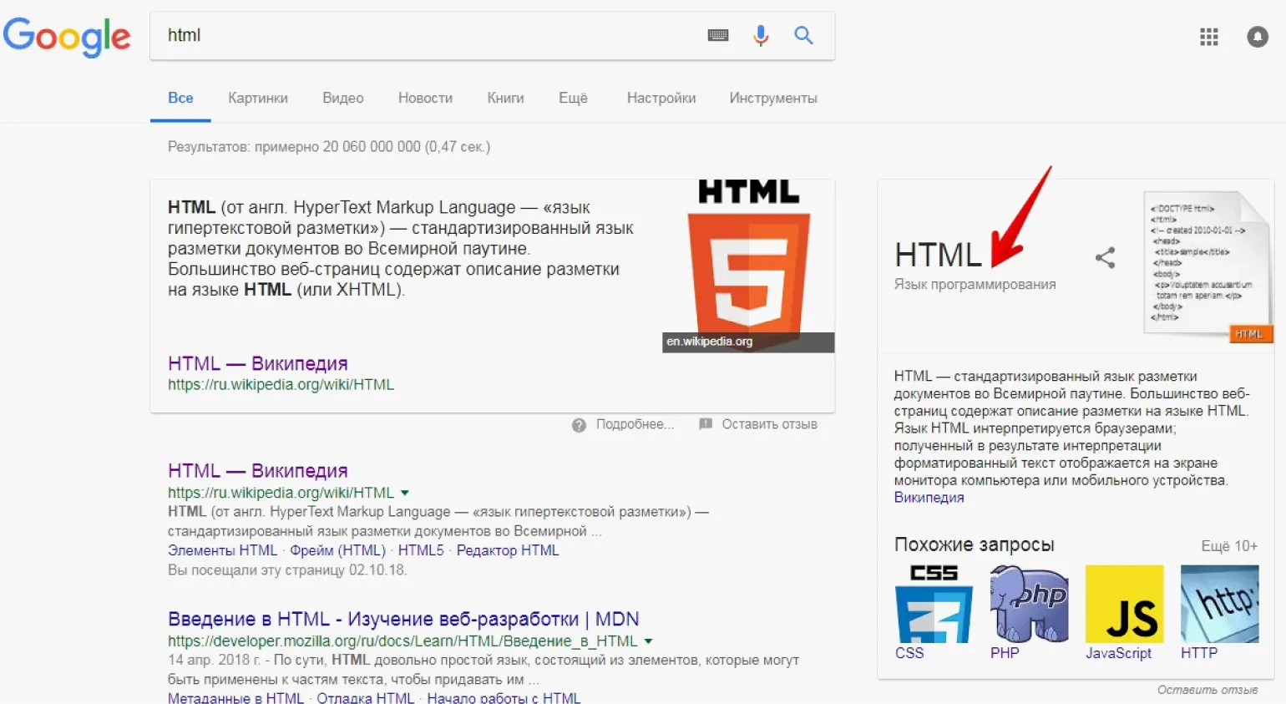Click Оставить отзыв below the knowledge panel

point(1208,690)
